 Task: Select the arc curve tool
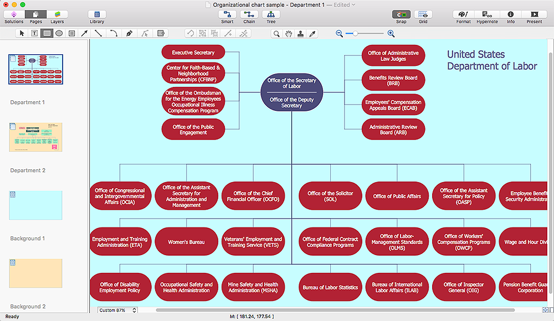click(114, 34)
